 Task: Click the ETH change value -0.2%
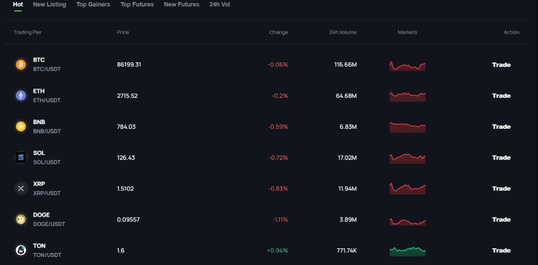point(280,96)
